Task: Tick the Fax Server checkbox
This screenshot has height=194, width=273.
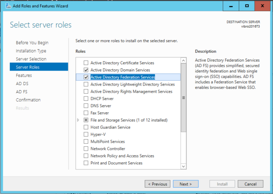Action: click(86, 113)
